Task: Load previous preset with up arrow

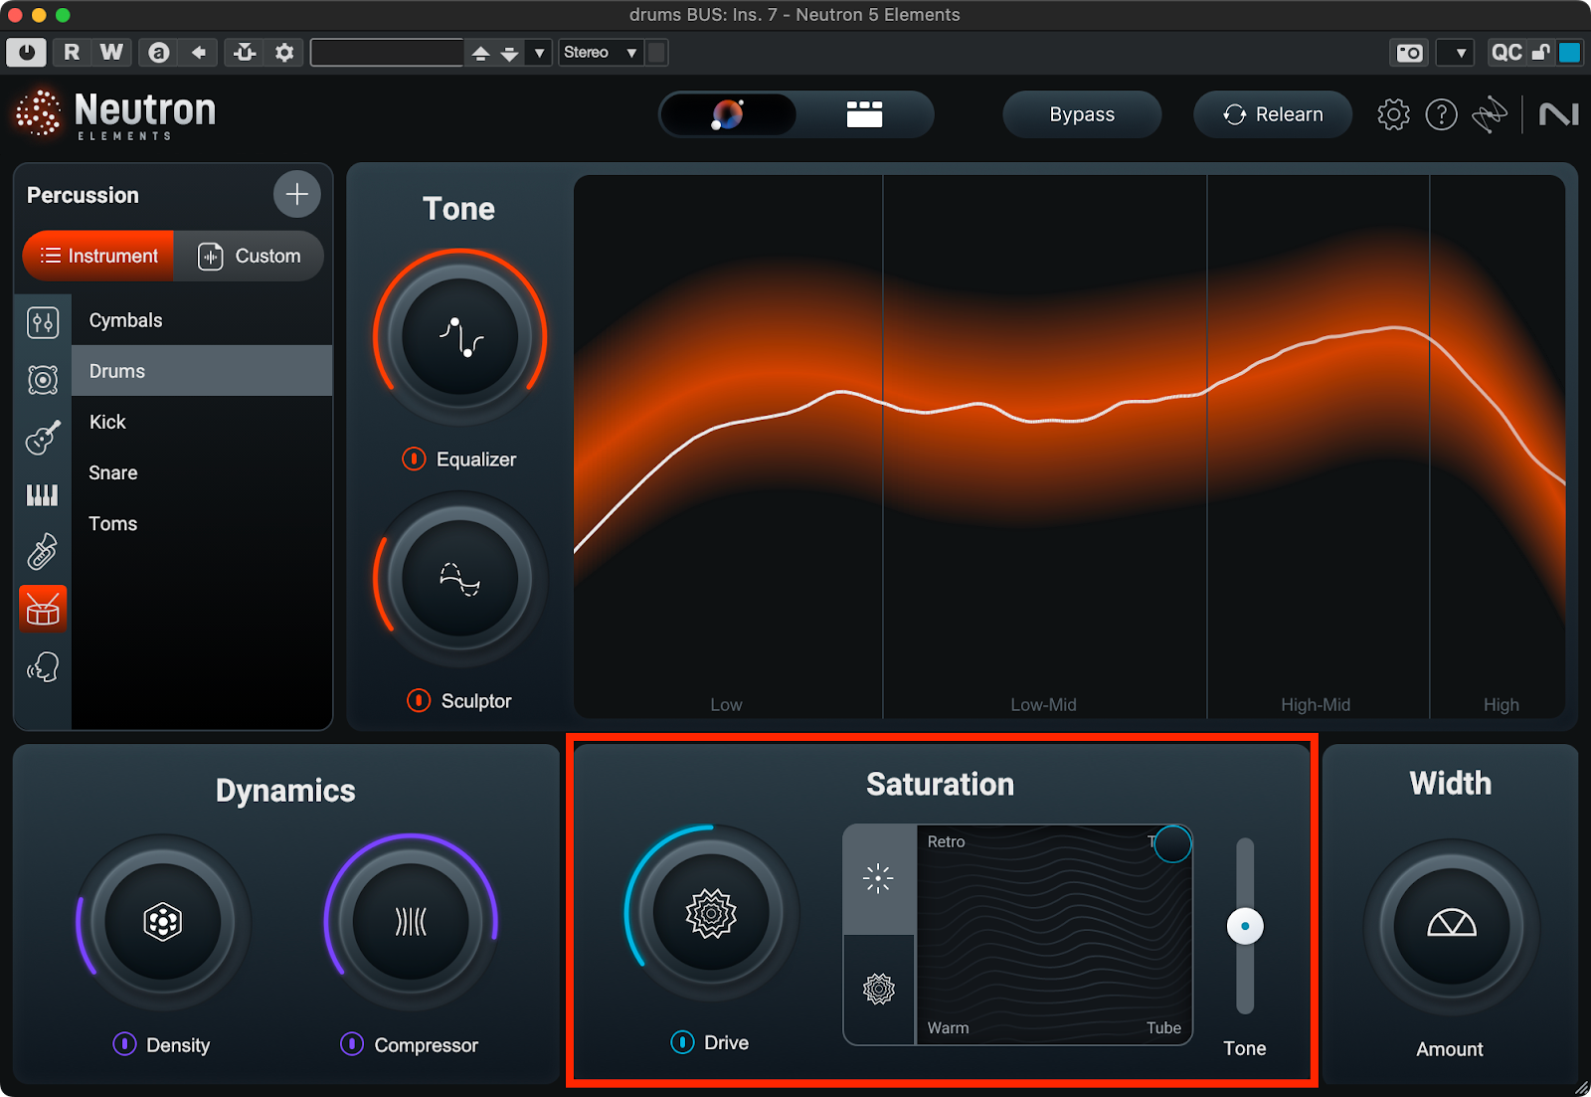Action: 480,53
